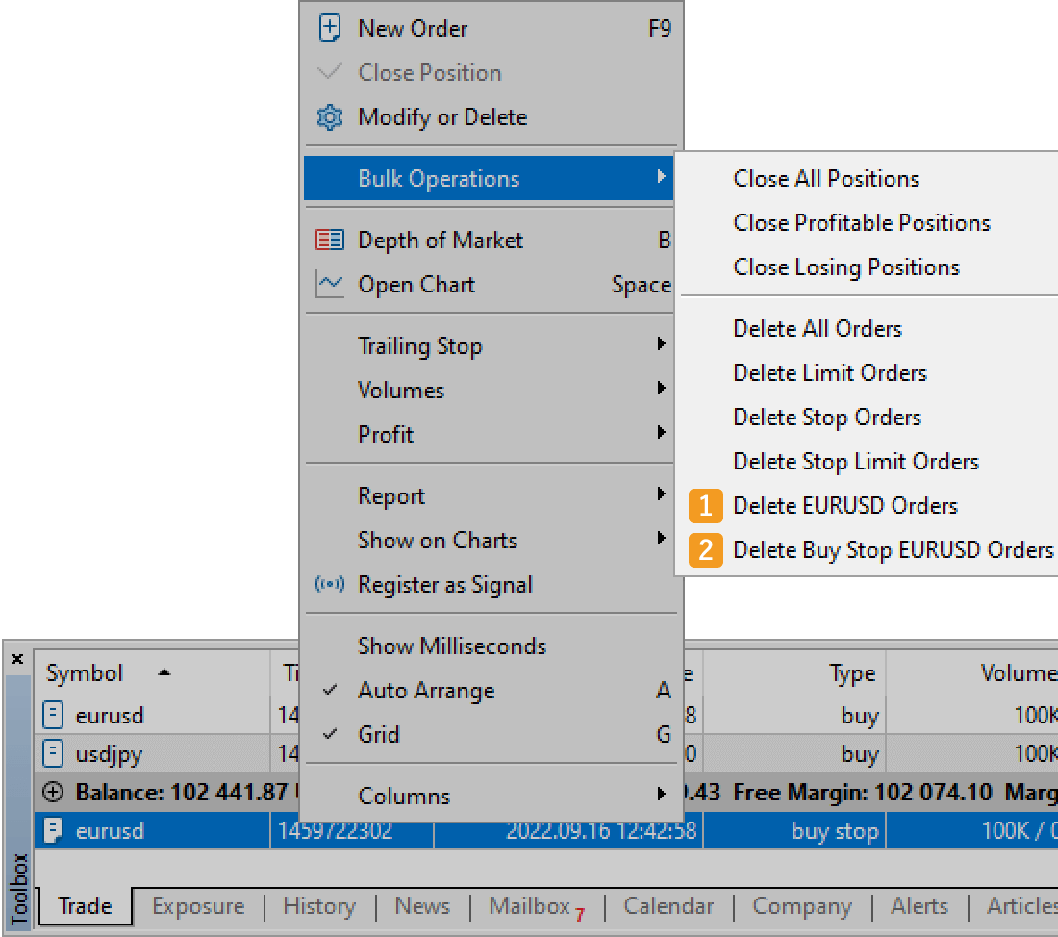1058x937 pixels.
Task: Choose Delete Buy Stop EURUSD Orders
Action: (x=893, y=550)
